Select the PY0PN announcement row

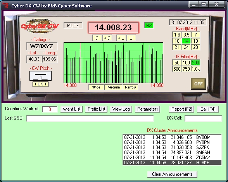[172, 142]
